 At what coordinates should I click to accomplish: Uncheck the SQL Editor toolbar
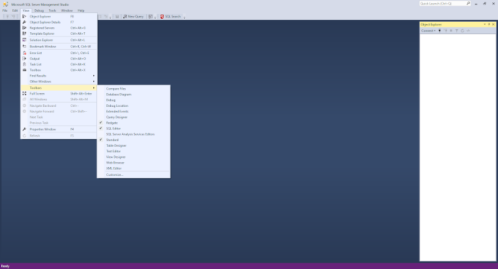134,129
